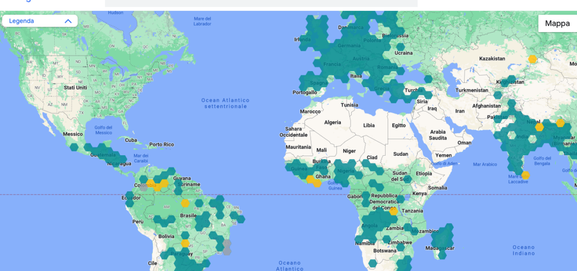Click the teal hexagon west of Guatemala
The image size is (577, 271).
click(74, 147)
